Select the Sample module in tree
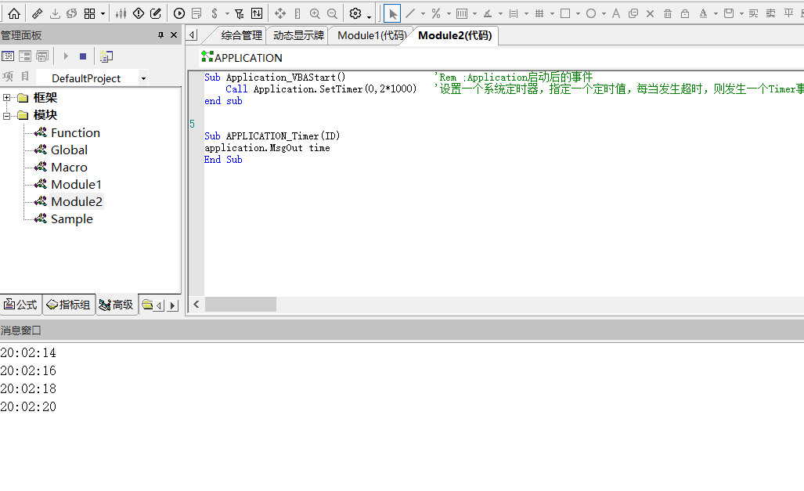Screen dimensions: 804x491 72,219
